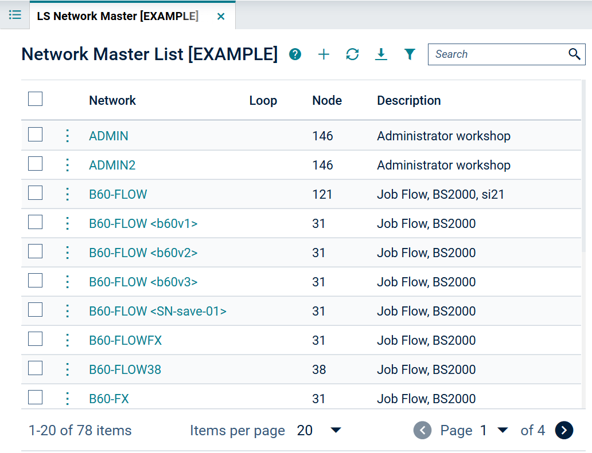Click the vertical scrollbar of the table
Image resolution: width=592 pixels, height=453 pixels.
tap(584, 166)
